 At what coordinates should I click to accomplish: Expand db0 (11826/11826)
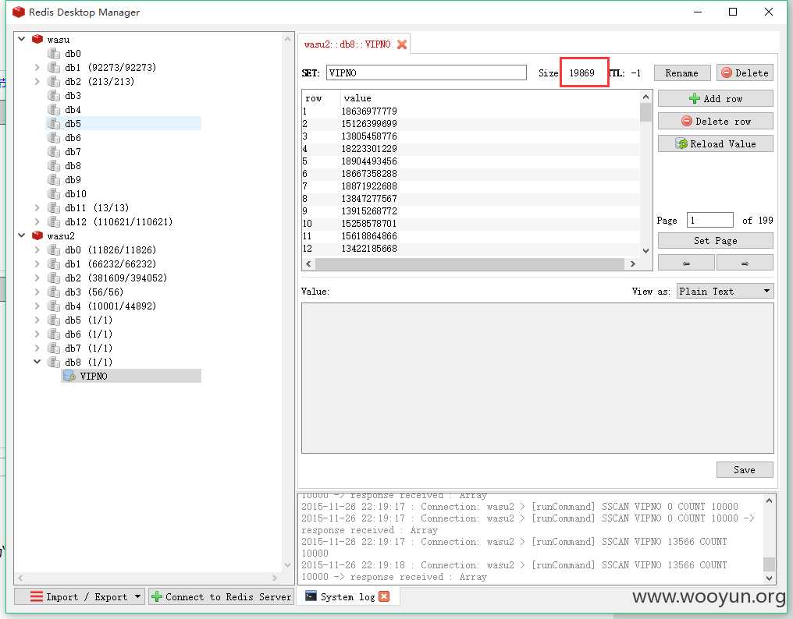37,249
